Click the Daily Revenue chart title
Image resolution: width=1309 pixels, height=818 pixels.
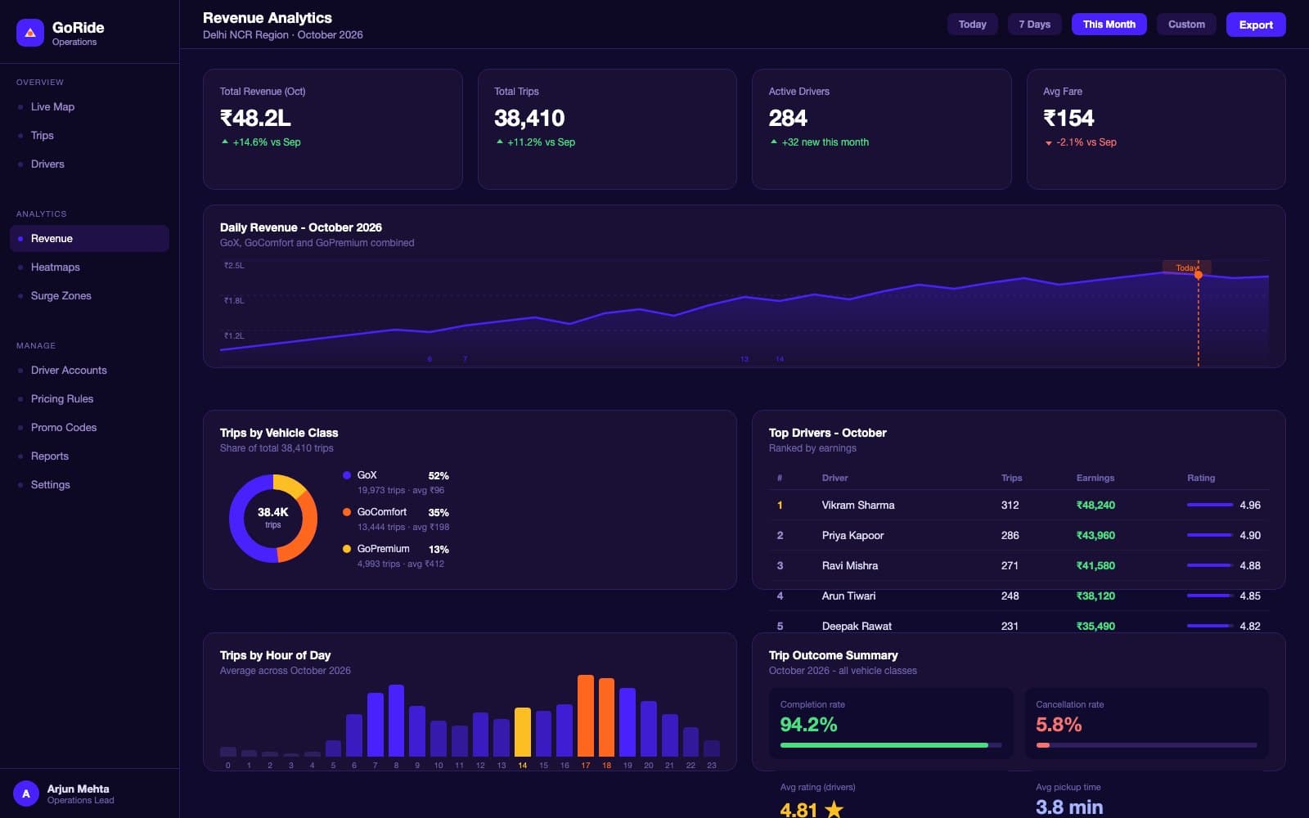tap(301, 227)
